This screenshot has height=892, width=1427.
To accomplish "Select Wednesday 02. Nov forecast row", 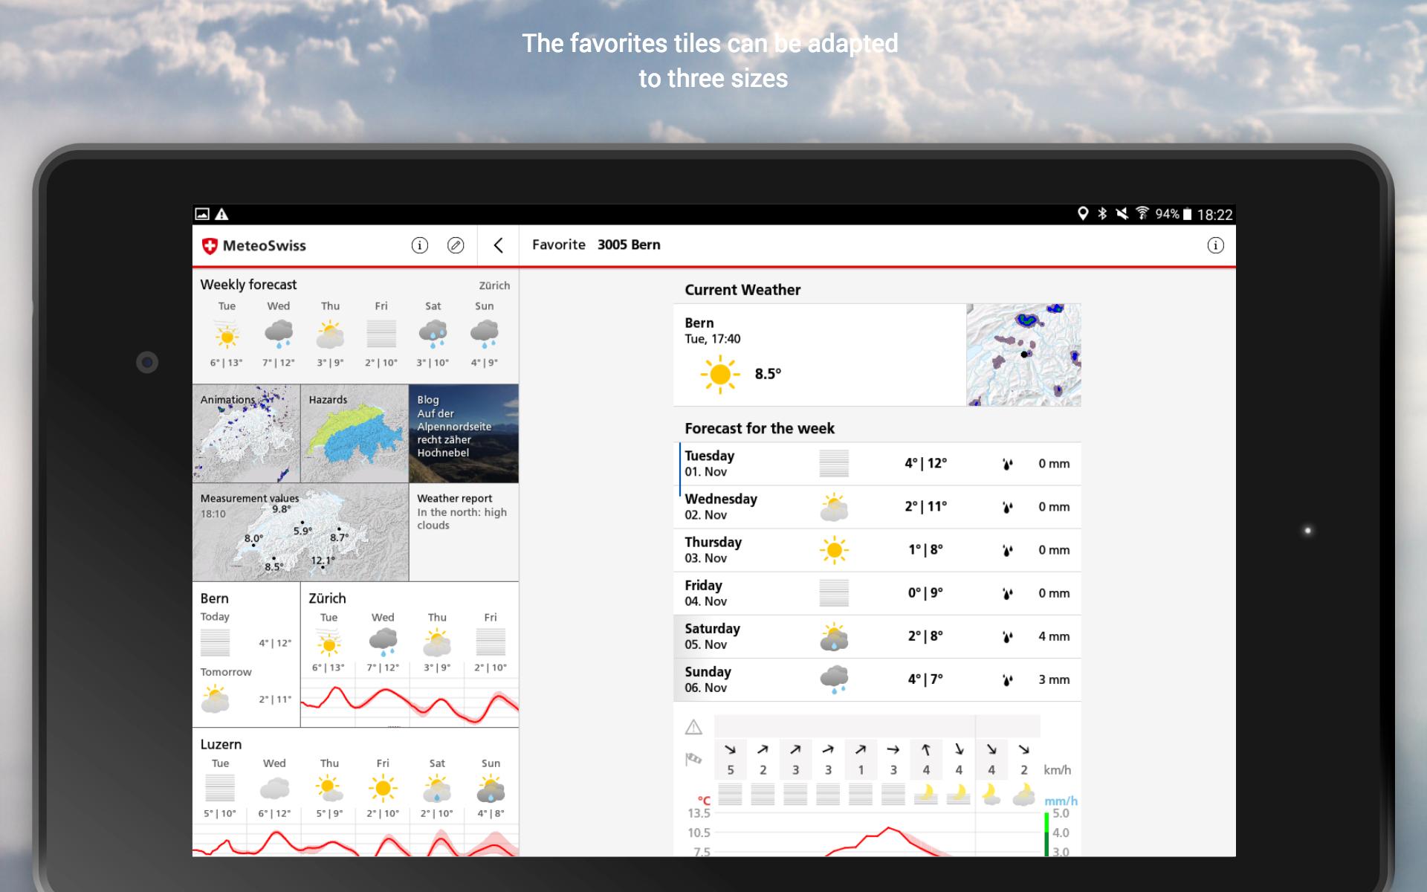I will (877, 507).
